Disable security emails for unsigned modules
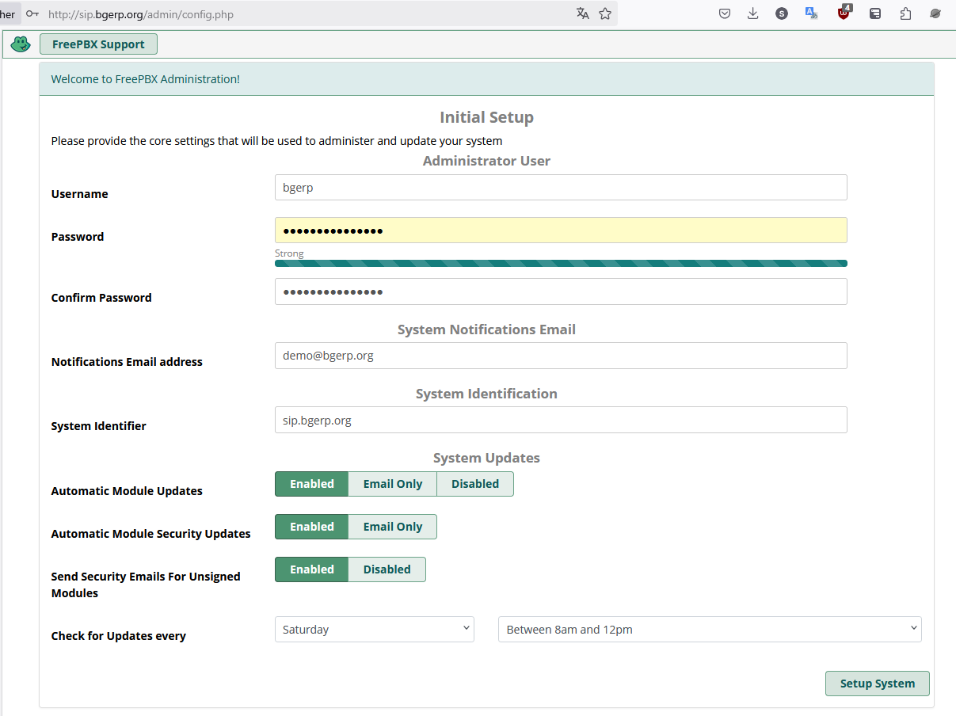This screenshot has width=956, height=716. (x=387, y=569)
